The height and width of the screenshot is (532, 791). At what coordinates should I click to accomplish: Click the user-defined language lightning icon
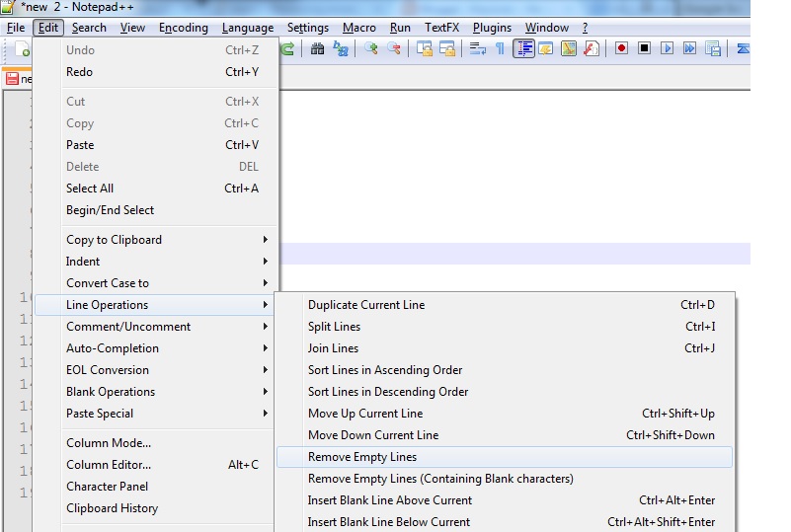[546, 49]
